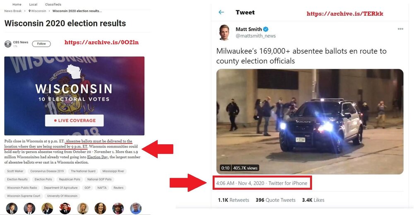
Task: Click the LIVE COVERAGE button
Action: point(74,121)
